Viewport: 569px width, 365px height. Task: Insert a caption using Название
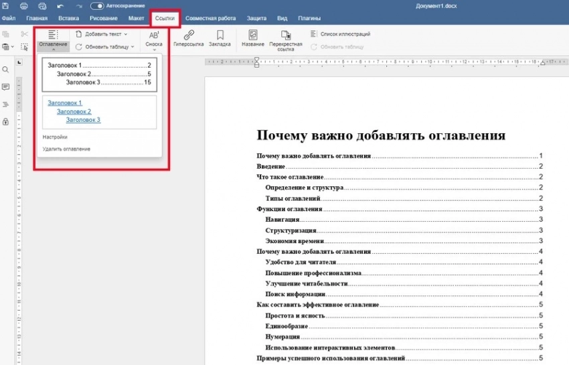[252, 38]
